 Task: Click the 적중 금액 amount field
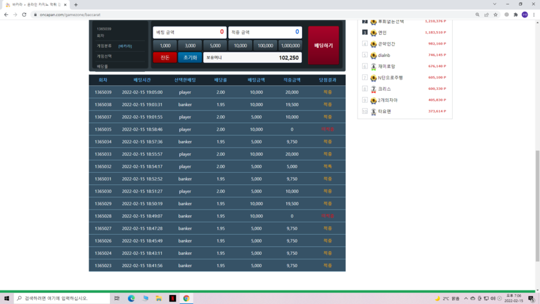[265, 32]
